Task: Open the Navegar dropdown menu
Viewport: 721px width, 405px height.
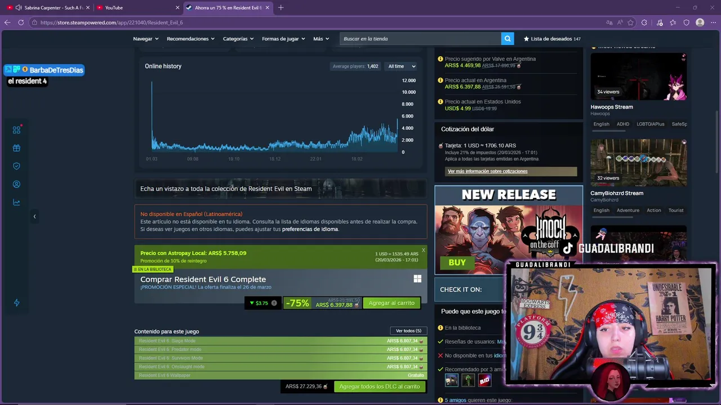Action: tap(145, 39)
